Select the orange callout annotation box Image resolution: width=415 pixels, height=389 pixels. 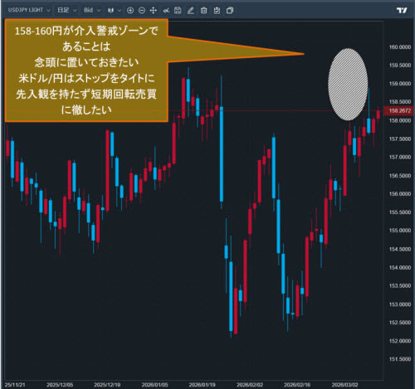(86, 71)
